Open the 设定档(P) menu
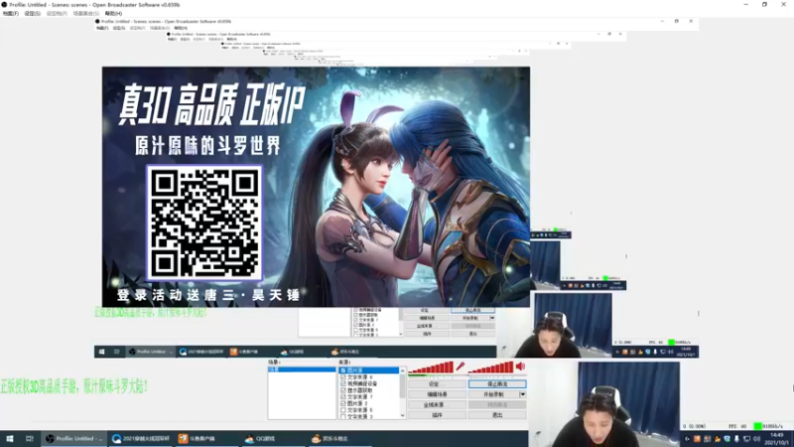Viewport: 794px width, 447px height. point(57,13)
